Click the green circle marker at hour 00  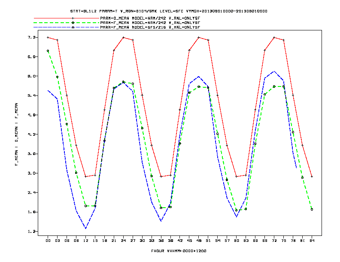point(48,51)
